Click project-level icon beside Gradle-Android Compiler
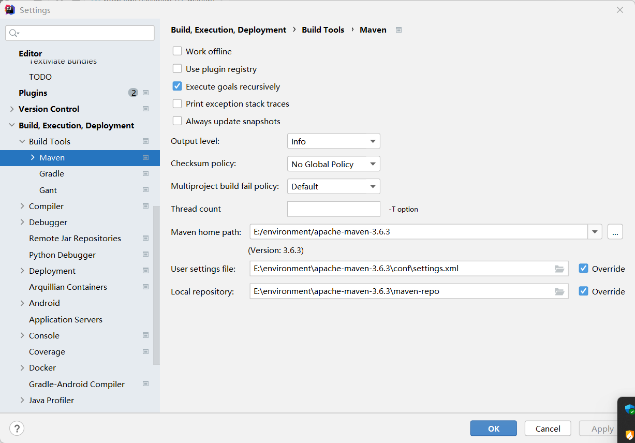Image resolution: width=635 pixels, height=443 pixels. 146,384
